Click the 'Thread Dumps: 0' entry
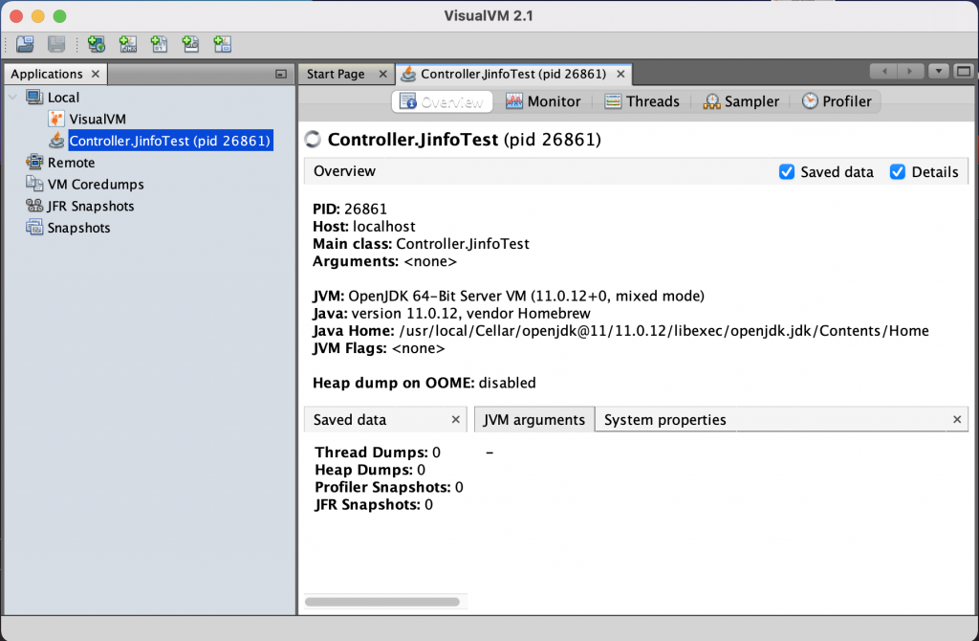Viewport: 979px width, 641px height. pos(377,452)
